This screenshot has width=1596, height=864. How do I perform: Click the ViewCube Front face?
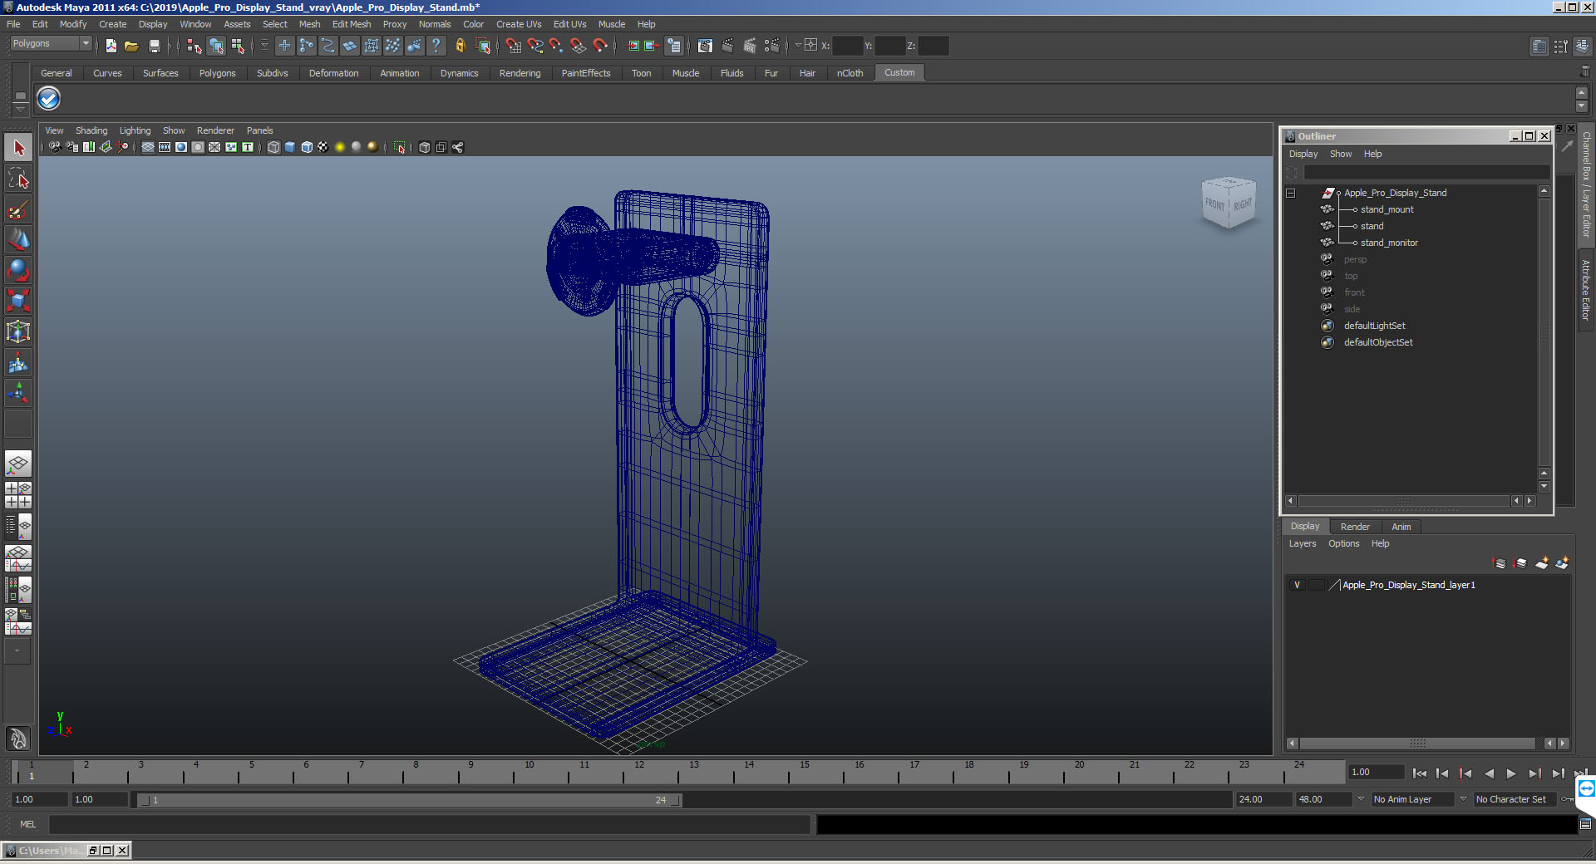pyautogui.click(x=1215, y=204)
